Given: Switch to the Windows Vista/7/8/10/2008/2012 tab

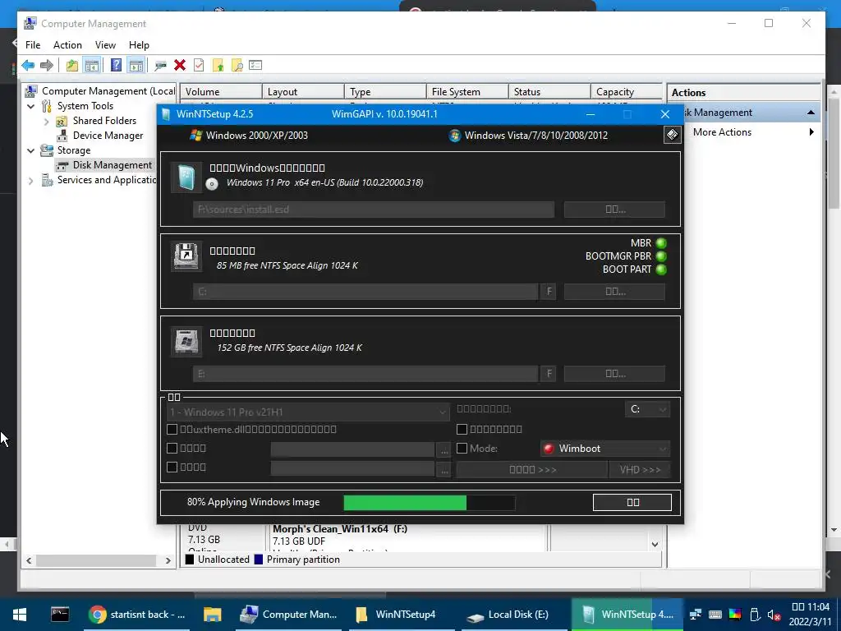Looking at the screenshot, I should click(528, 136).
